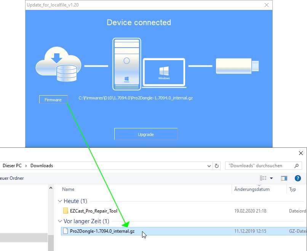Click the 'Neuer Ordner' toolbar button
Image resolution: width=307 pixels, height=251 pixels.
[x=12, y=178]
